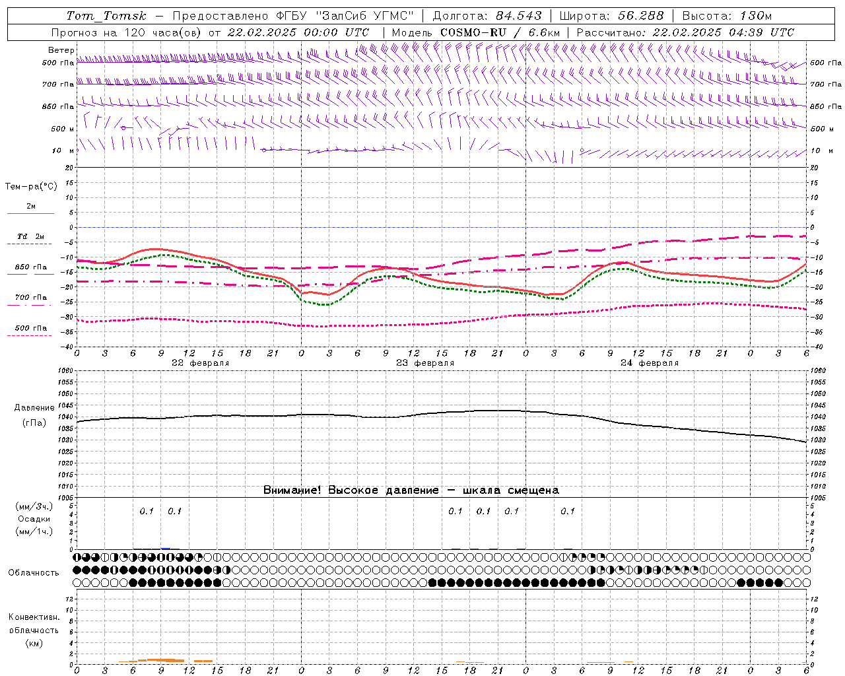
Task: Click the 'Модель COSMO-RU / 6.6км' label
Action: pos(476,32)
